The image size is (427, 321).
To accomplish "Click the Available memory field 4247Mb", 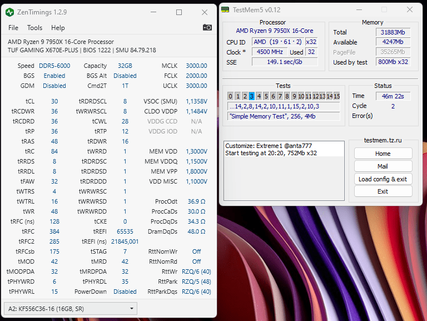I will pyautogui.click(x=393, y=42).
